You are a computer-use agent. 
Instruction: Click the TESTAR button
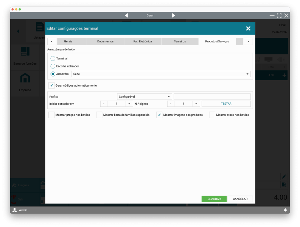[226, 104]
